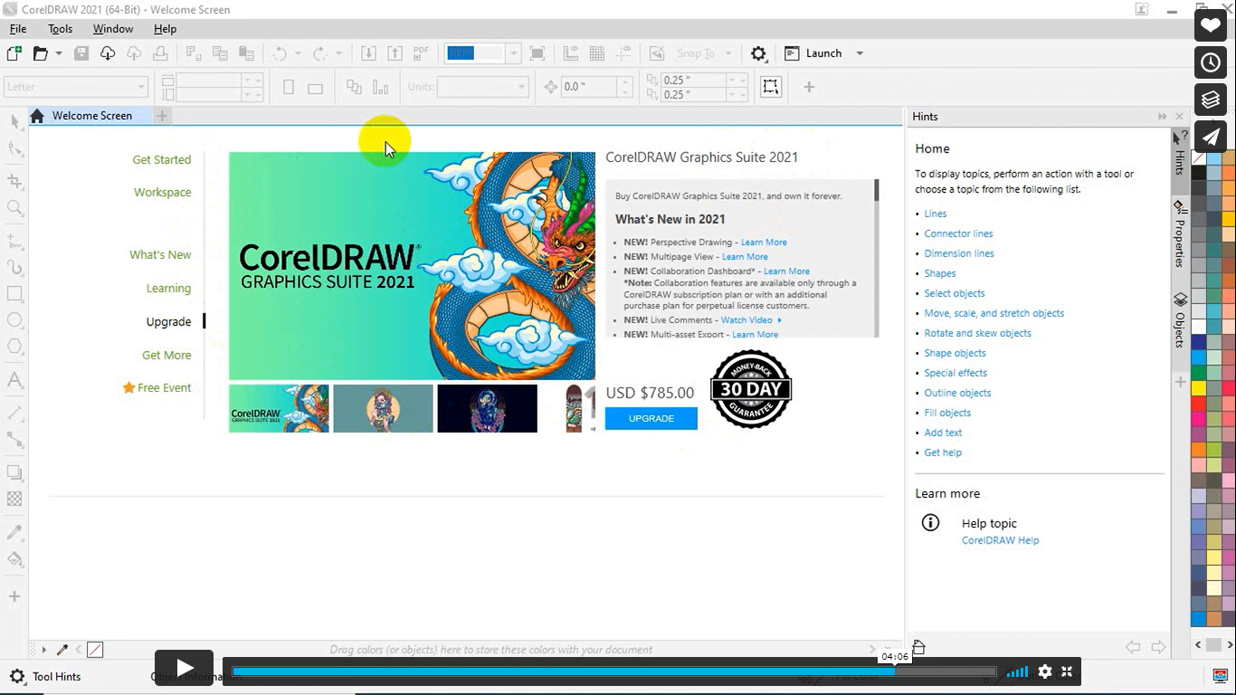Select the Interactive Fill tool
Screen dimensions: 1236x695
tap(14, 558)
